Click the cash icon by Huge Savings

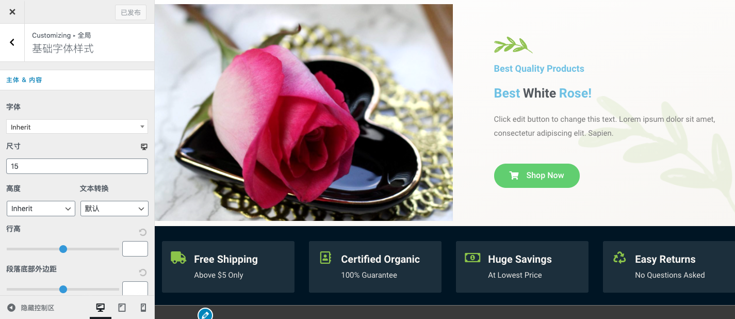472,257
